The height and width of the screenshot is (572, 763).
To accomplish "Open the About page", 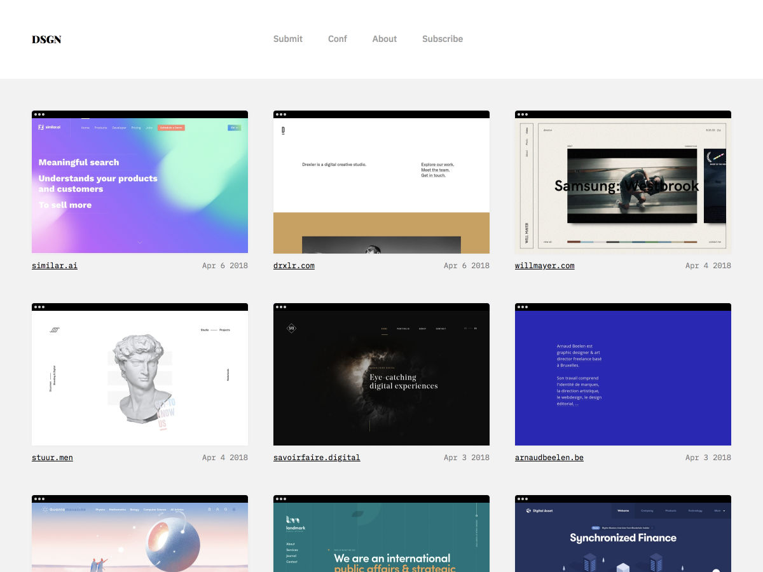I will [x=385, y=39].
